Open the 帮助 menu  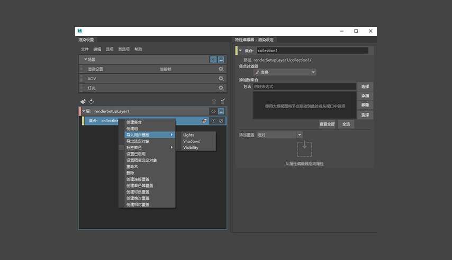click(138, 49)
